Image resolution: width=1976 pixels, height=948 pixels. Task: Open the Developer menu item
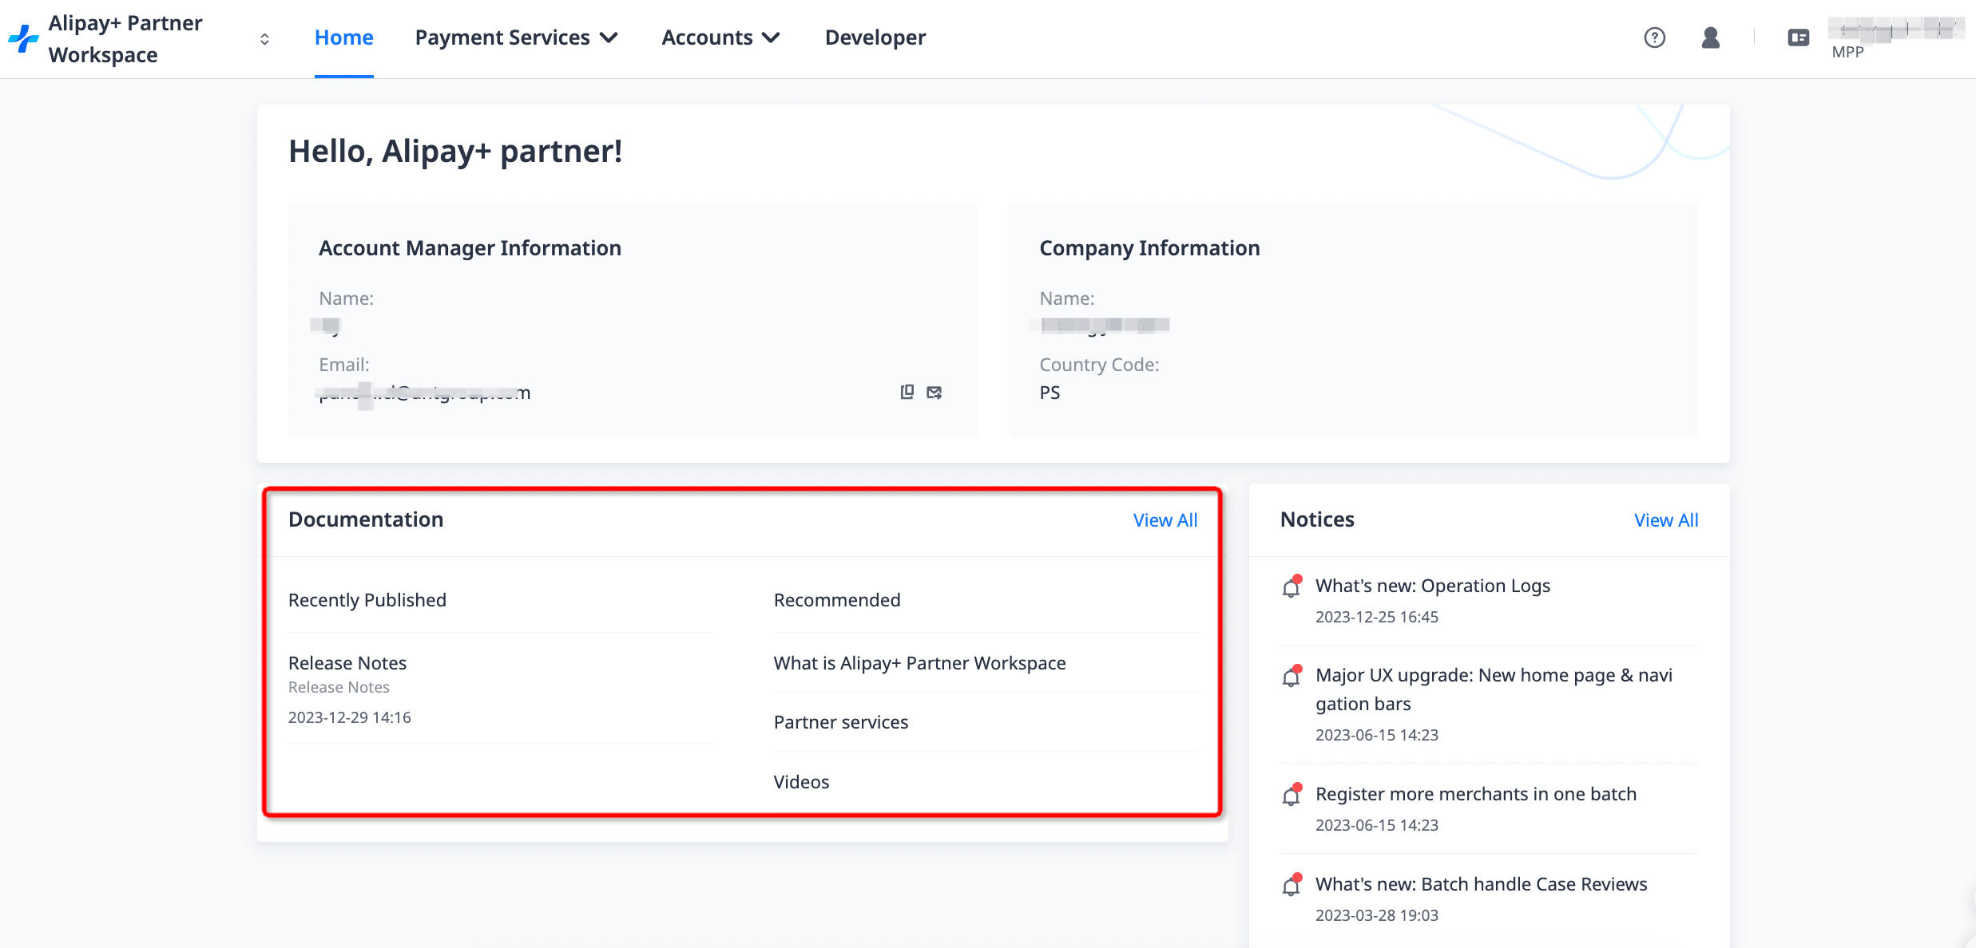875,38
